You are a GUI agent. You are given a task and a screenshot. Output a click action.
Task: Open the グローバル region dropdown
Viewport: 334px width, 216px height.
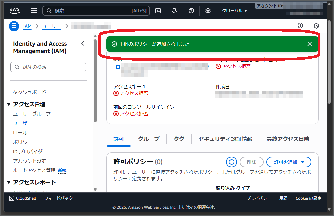click(x=234, y=11)
